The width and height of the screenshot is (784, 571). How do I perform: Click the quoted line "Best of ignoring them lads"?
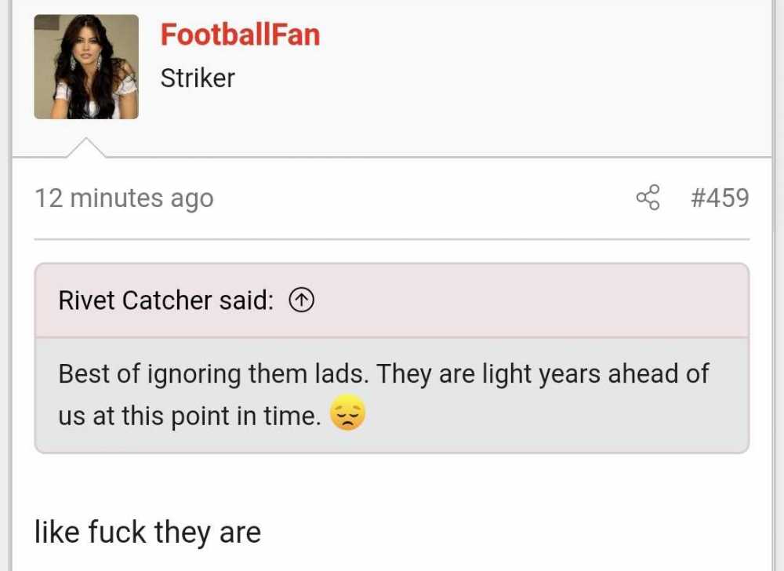212,374
